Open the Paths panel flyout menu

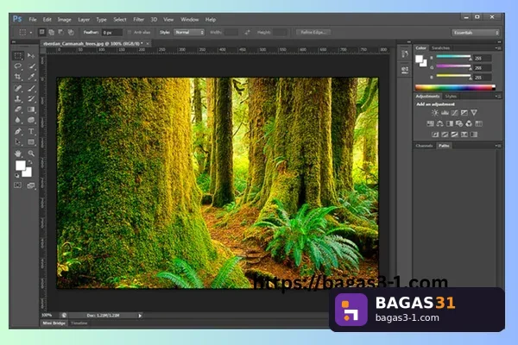[x=498, y=146]
